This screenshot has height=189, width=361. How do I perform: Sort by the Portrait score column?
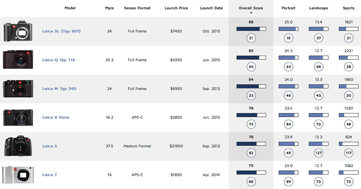click(289, 8)
